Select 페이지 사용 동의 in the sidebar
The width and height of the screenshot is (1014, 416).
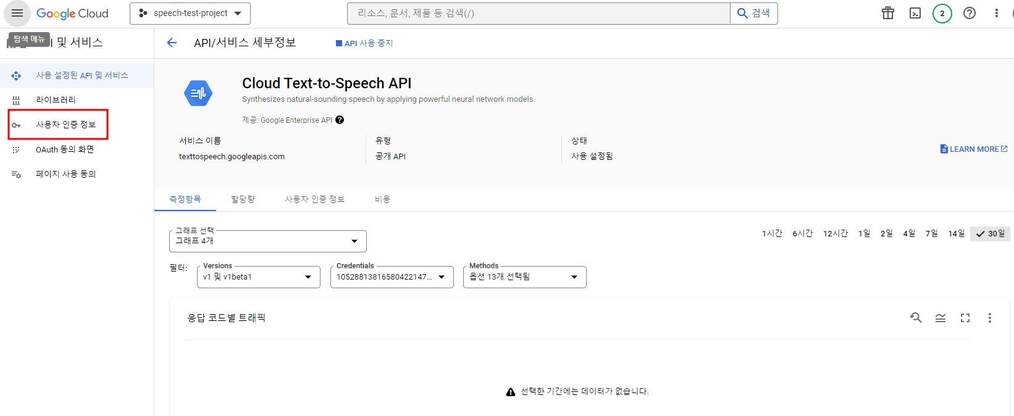[77, 174]
